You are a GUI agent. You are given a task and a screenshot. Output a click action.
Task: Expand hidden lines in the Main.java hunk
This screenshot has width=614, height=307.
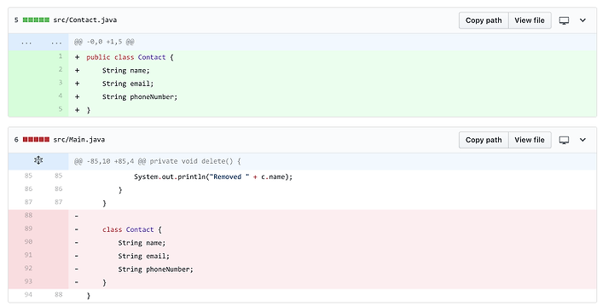(x=38, y=160)
